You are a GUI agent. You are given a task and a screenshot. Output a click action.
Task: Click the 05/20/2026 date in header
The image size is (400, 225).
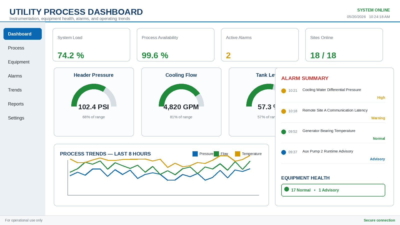tap(356, 17)
